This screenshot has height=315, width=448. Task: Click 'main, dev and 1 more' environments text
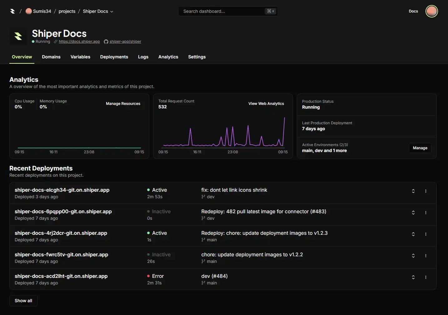(324, 150)
